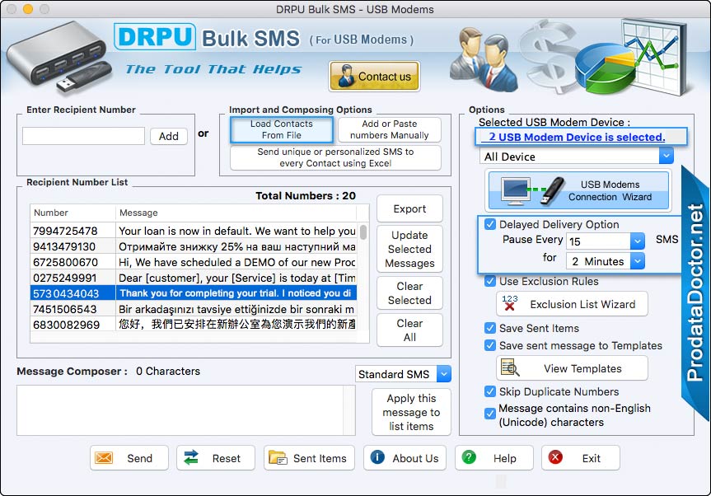Click the Clear Selected button
Screen dimensions: 711x496
pos(409,292)
